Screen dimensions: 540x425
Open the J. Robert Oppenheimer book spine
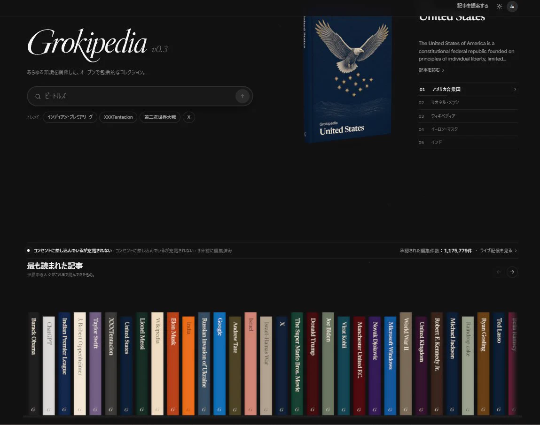coord(80,364)
